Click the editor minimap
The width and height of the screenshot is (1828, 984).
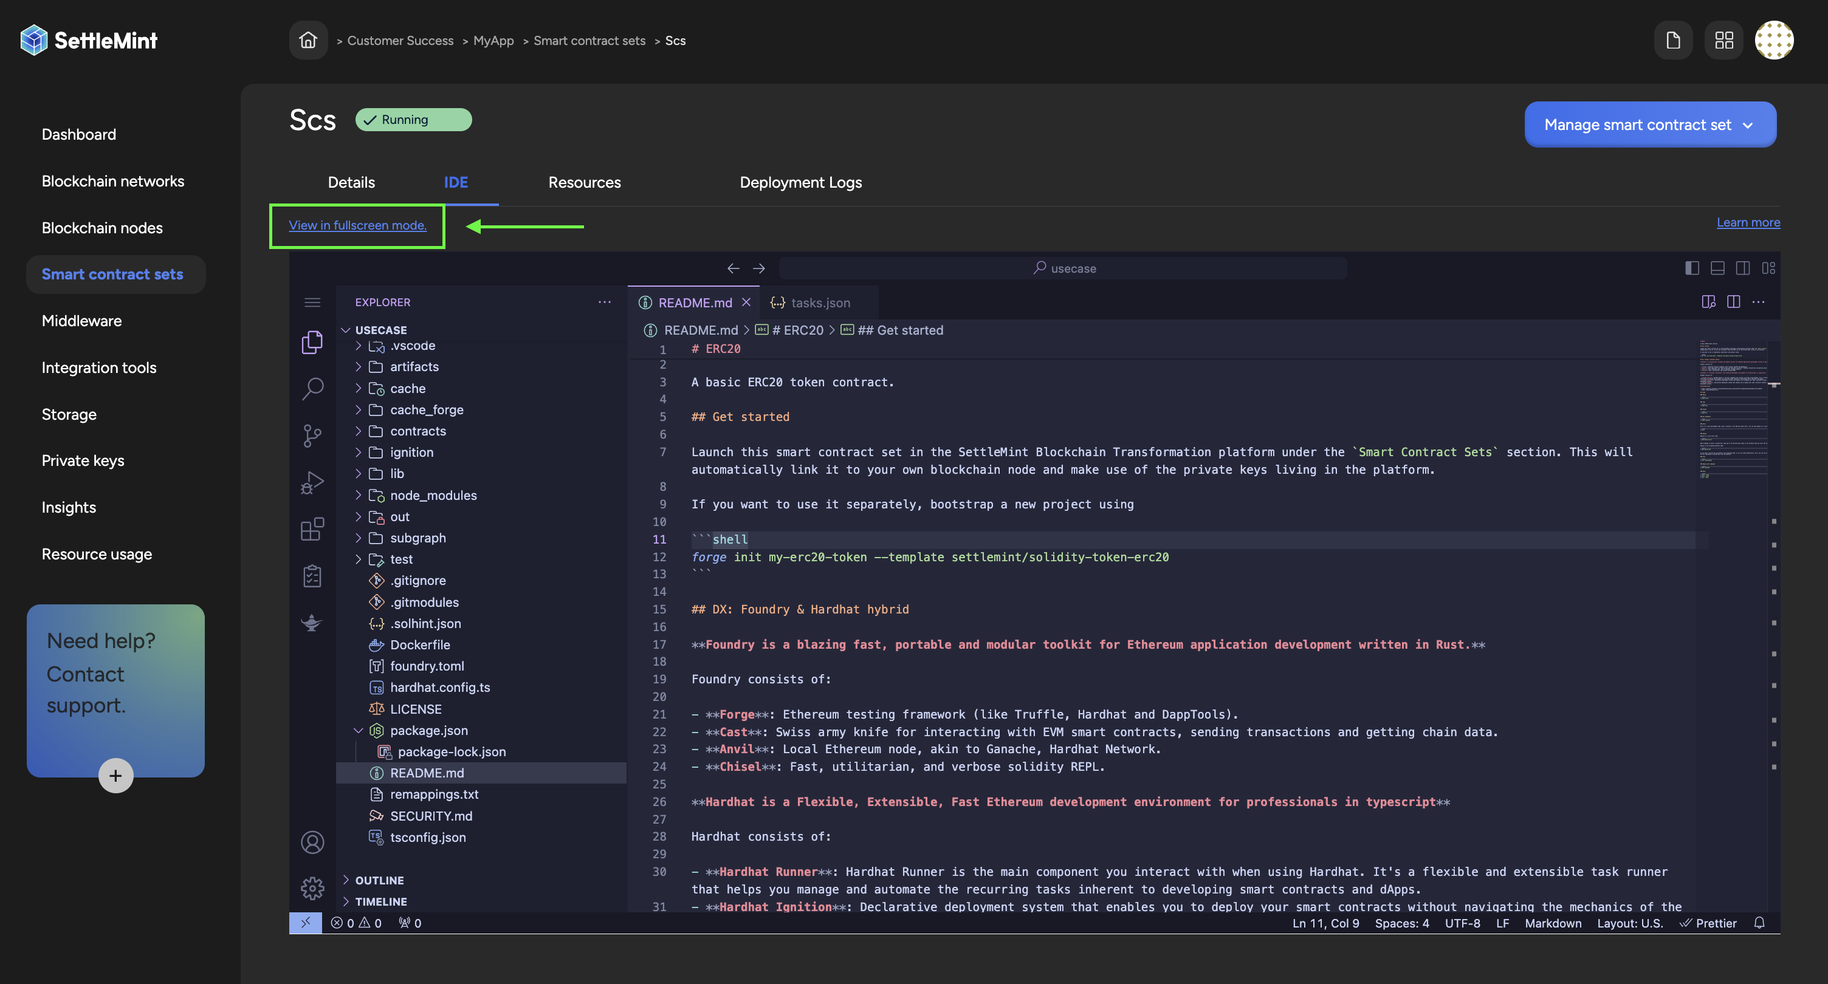point(1734,409)
